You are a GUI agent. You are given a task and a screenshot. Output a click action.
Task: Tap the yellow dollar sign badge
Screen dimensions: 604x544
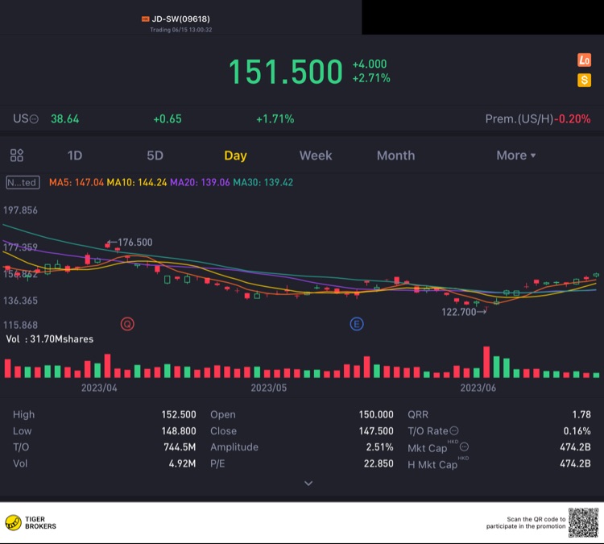[584, 81]
